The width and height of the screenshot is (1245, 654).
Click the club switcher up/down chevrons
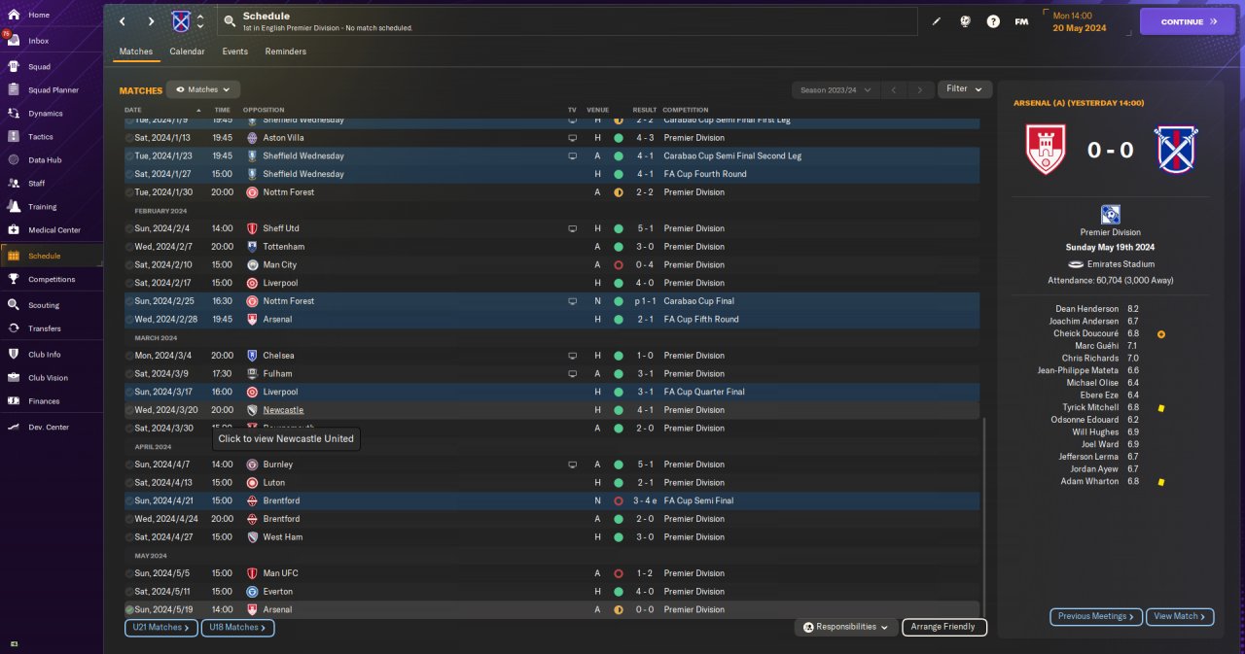point(200,21)
